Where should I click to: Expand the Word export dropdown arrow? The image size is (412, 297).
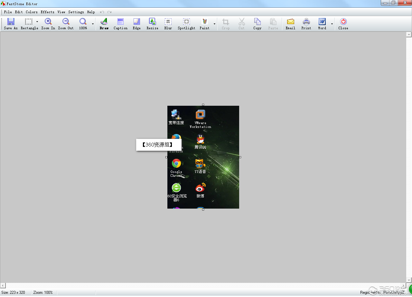pyautogui.click(x=332, y=24)
